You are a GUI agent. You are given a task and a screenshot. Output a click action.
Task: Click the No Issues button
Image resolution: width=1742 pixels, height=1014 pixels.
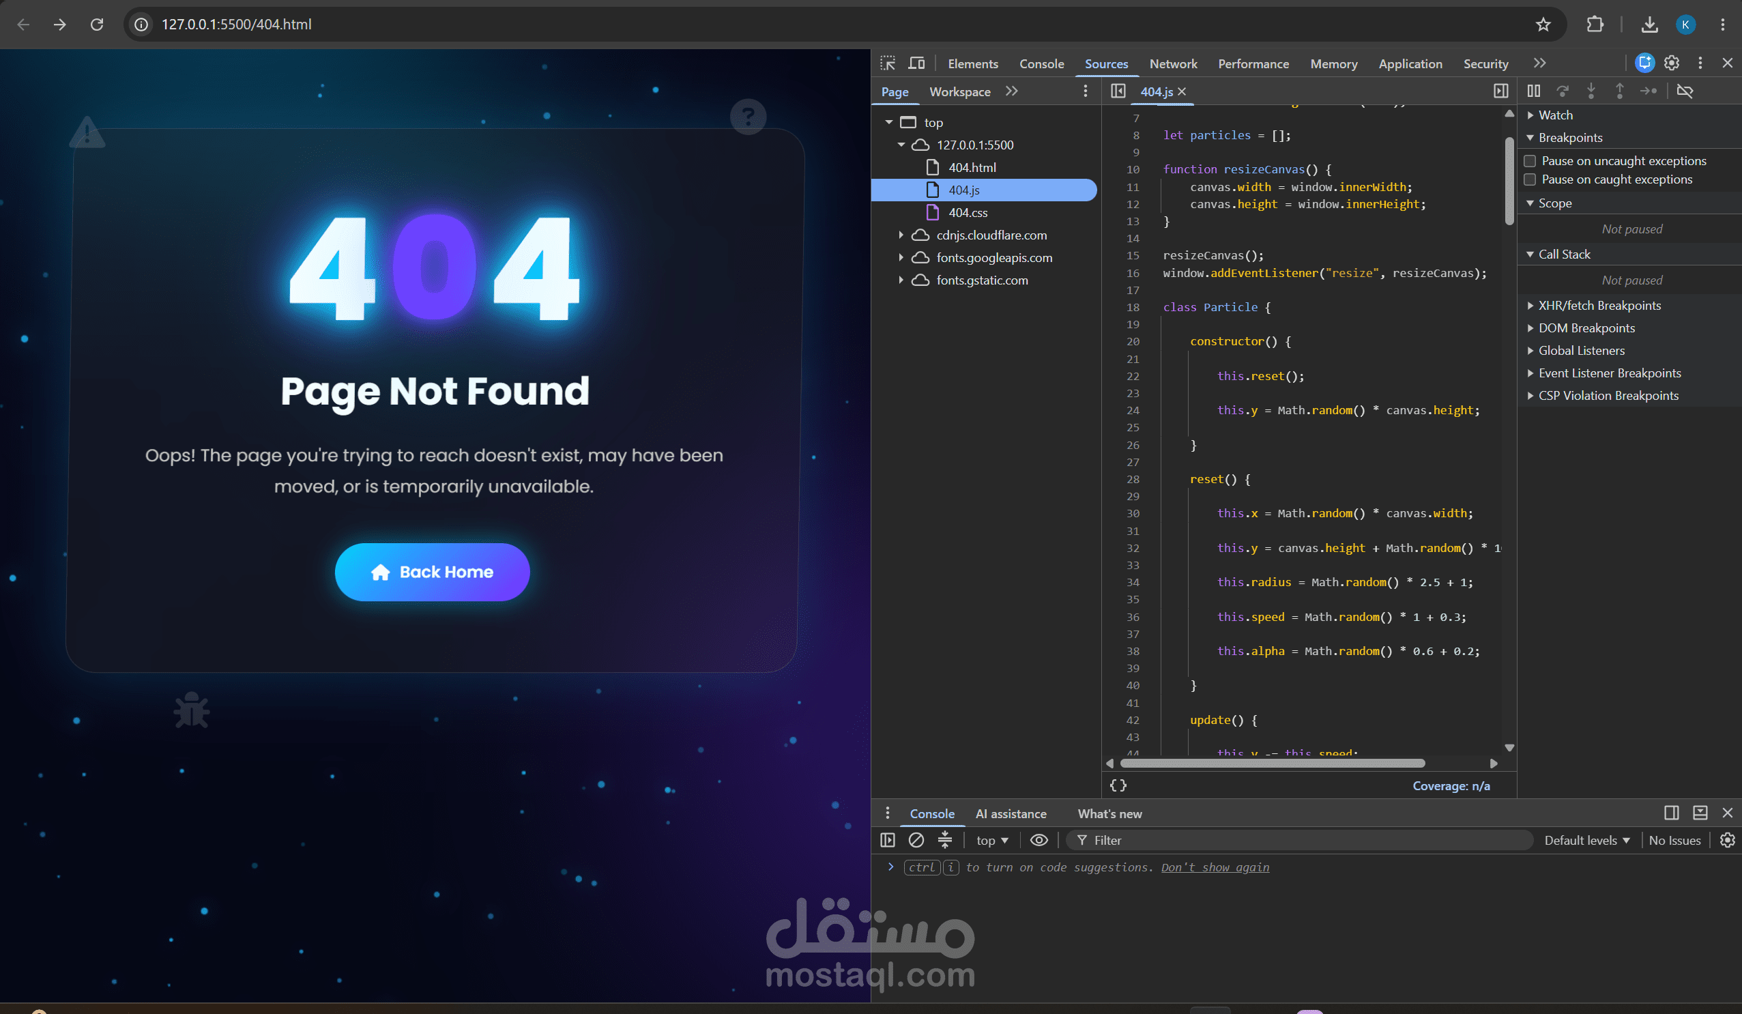click(1674, 841)
